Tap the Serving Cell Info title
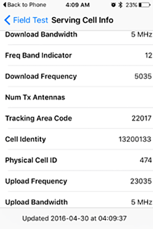 (x=82, y=20)
